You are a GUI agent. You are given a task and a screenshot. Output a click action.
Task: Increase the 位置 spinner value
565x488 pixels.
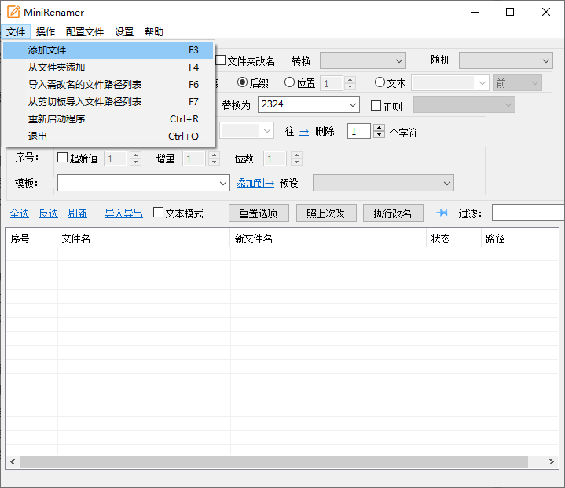[350, 79]
